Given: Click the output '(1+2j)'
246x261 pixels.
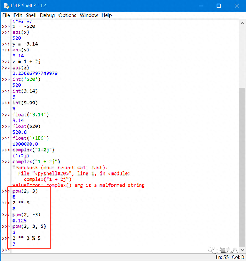Looking at the screenshot, I should [21, 156].
